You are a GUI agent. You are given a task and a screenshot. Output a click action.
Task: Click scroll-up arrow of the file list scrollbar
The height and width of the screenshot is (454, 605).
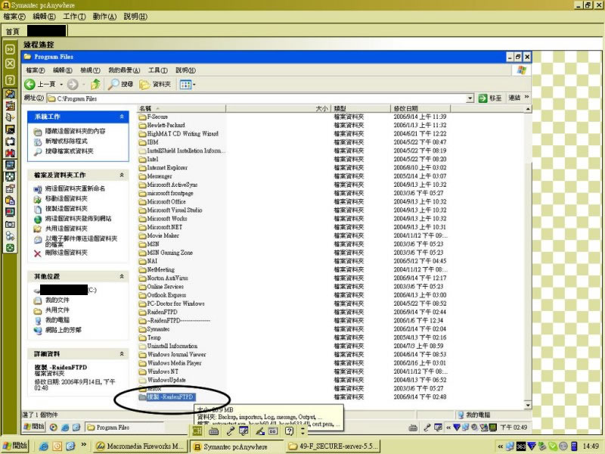pos(528,109)
